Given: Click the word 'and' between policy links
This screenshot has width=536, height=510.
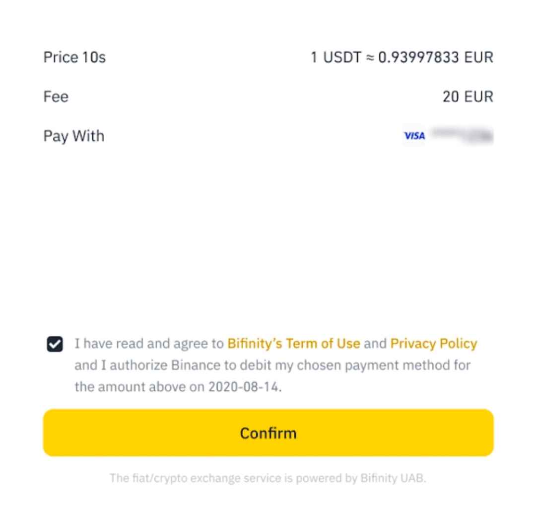Looking at the screenshot, I should pos(375,344).
